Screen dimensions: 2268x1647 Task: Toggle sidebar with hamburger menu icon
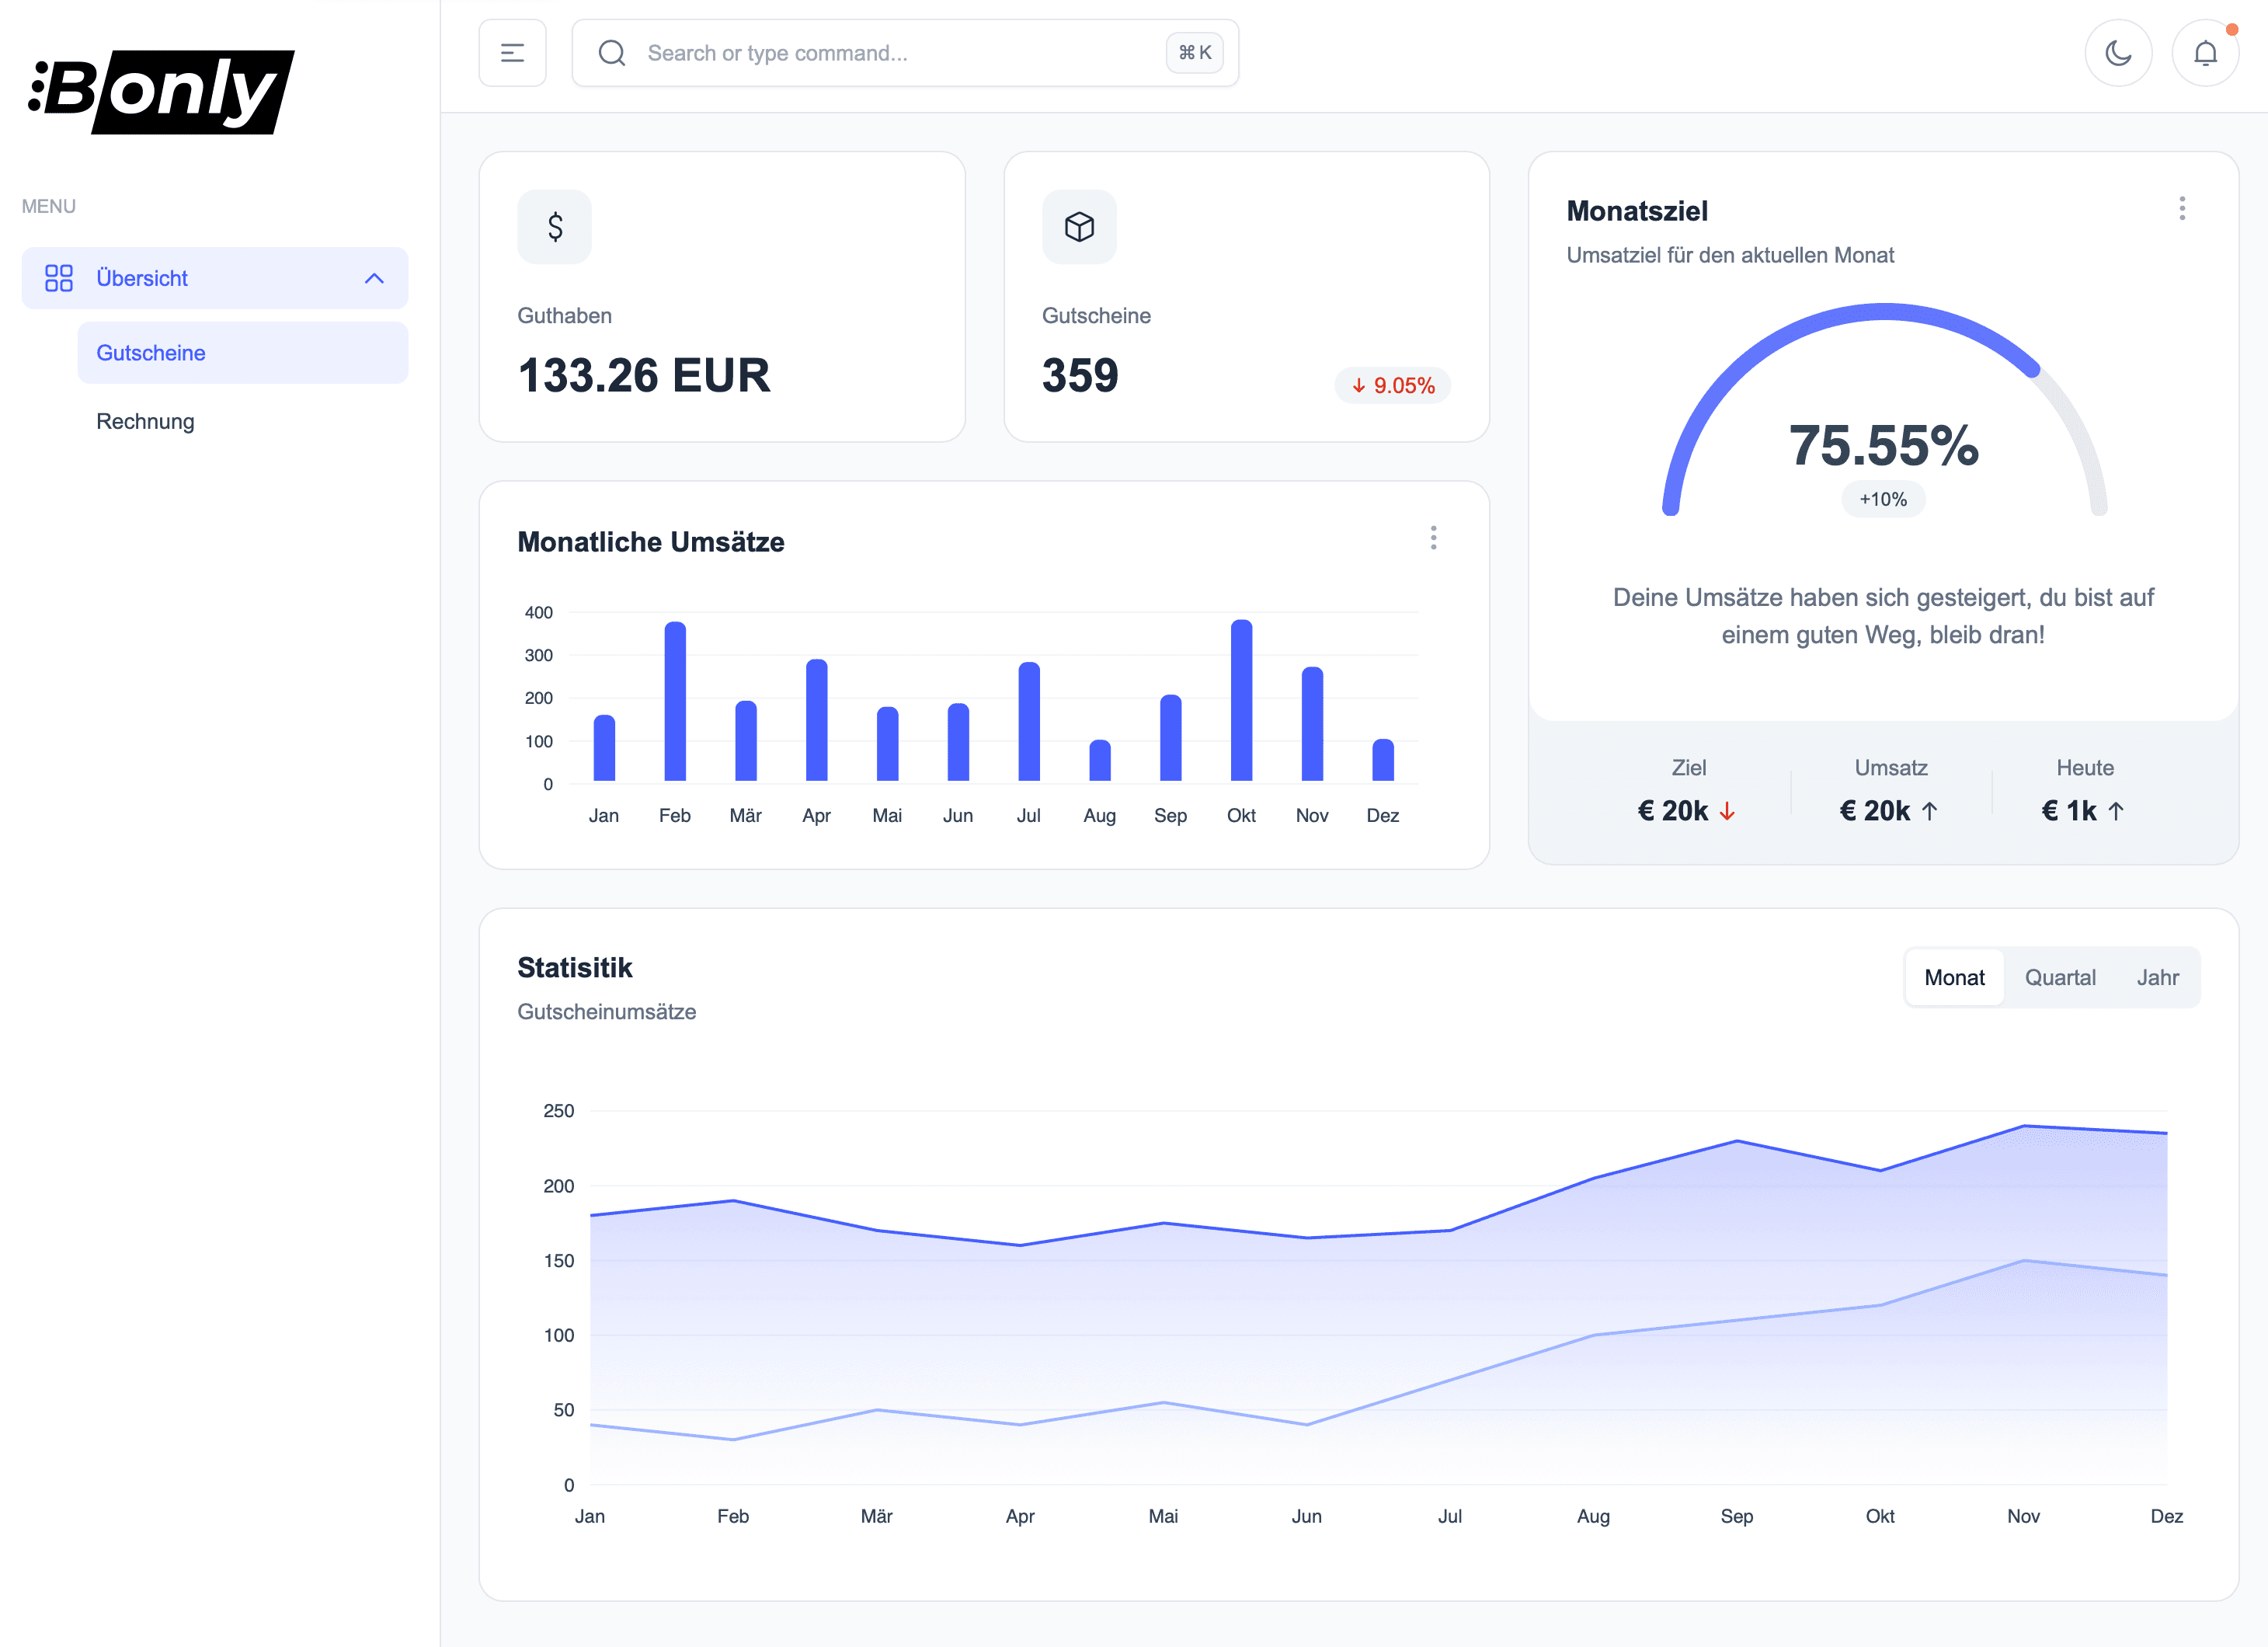(512, 53)
